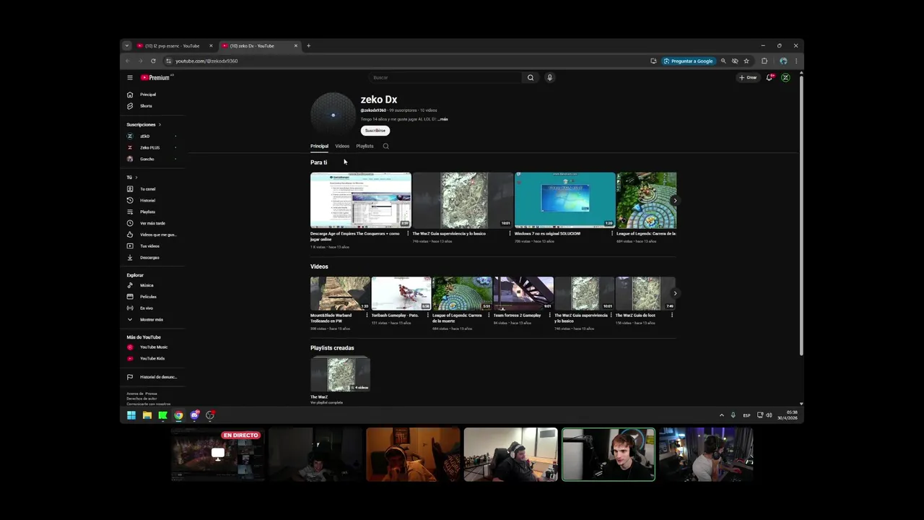Image resolution: width=924 pixels, height=520 pixels.
Task: Open Tu canal in the sidebar
Action: pyautogui.click(x=148, y=189)
